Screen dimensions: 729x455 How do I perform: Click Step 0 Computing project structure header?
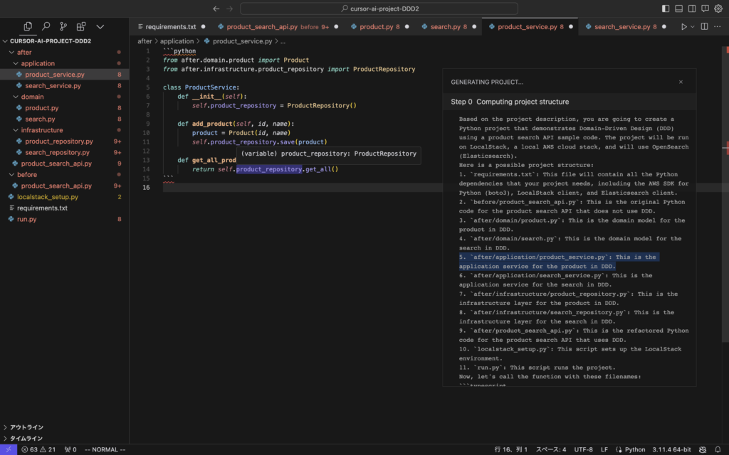click(x=570, y=102)
